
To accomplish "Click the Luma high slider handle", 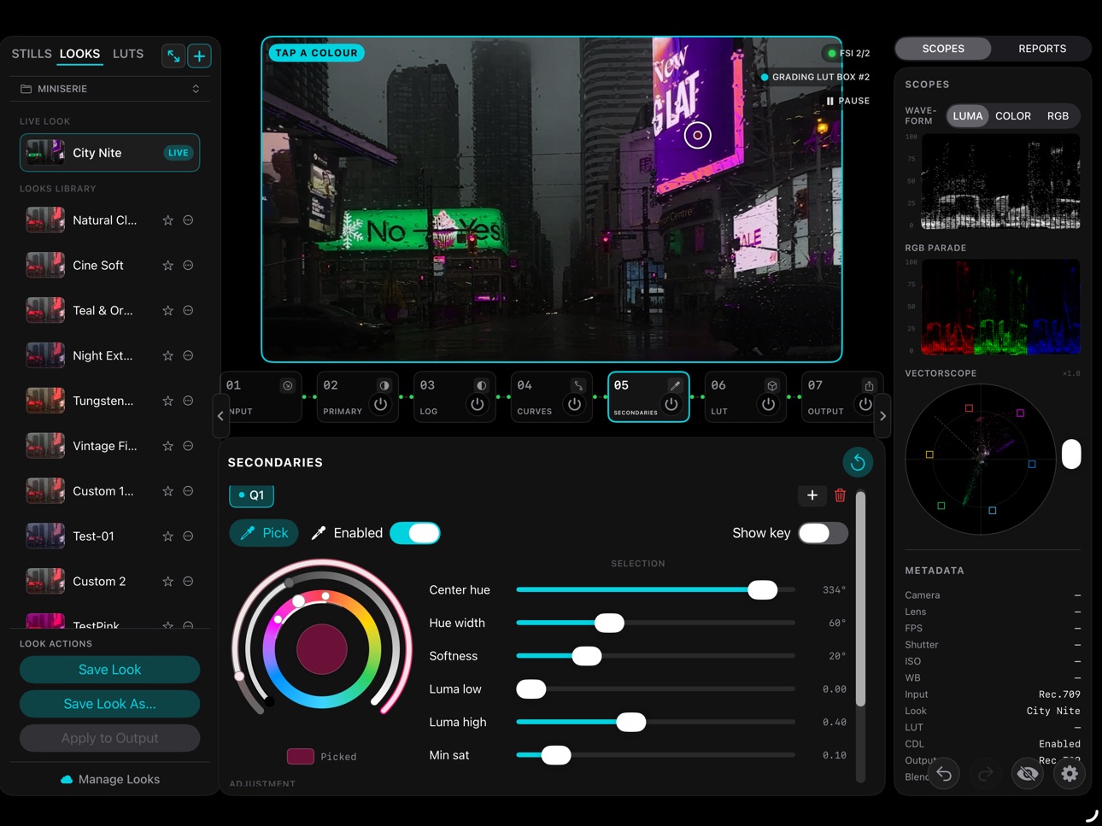I will [x=630, y=723].
